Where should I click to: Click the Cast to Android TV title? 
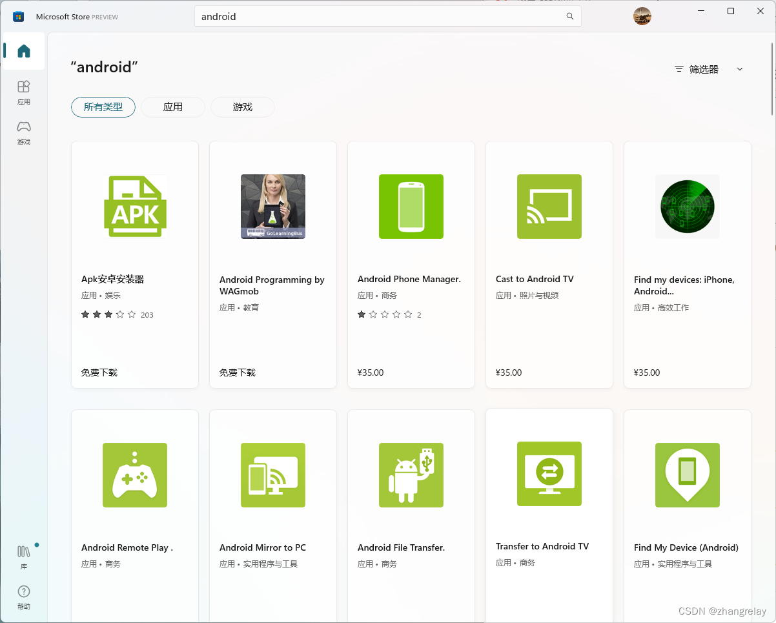535,280
